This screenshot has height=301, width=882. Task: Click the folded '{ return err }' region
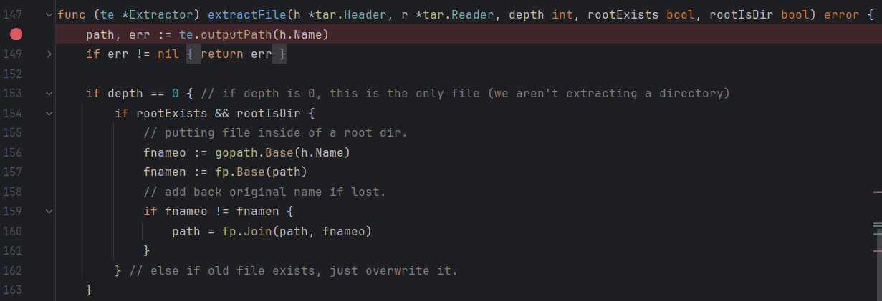pos(236,54)
